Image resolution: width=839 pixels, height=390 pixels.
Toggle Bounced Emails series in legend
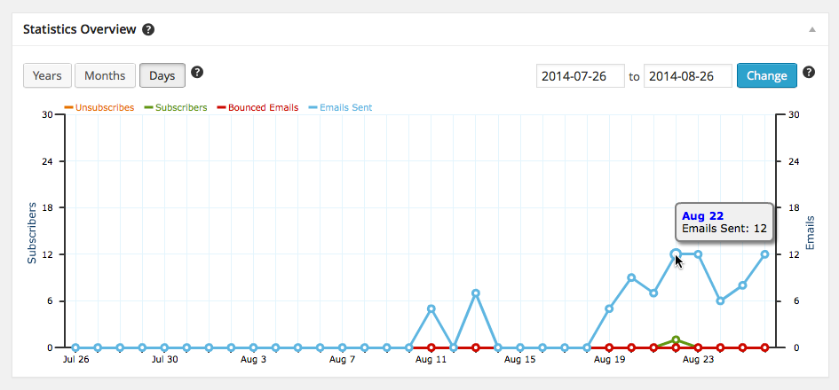pyautogui.click(x=257, y=107)
